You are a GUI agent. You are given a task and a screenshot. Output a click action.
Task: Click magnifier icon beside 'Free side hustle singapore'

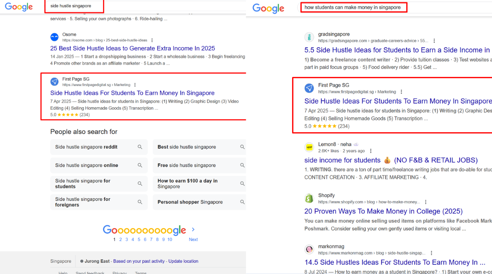coord(242,165)
